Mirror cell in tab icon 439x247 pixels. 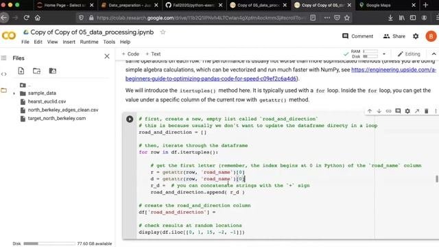pyautogui.click(x=417, y=111)
